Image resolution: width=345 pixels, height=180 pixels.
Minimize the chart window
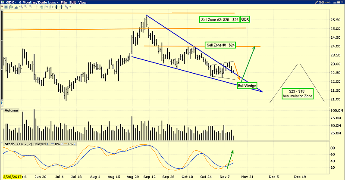tap(335, 3)
